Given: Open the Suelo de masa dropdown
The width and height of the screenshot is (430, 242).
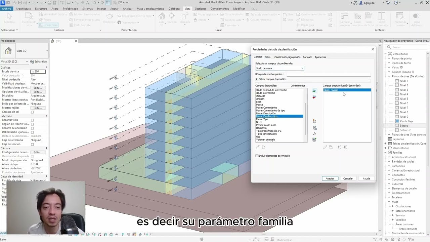Looking at the screenshot, I should [279, 68].
